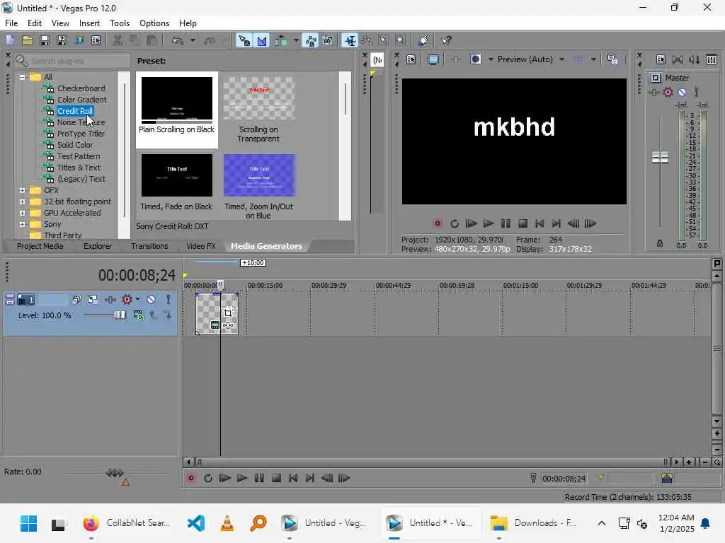
Task: Click the preview panel Stop button
Action: 523,223
